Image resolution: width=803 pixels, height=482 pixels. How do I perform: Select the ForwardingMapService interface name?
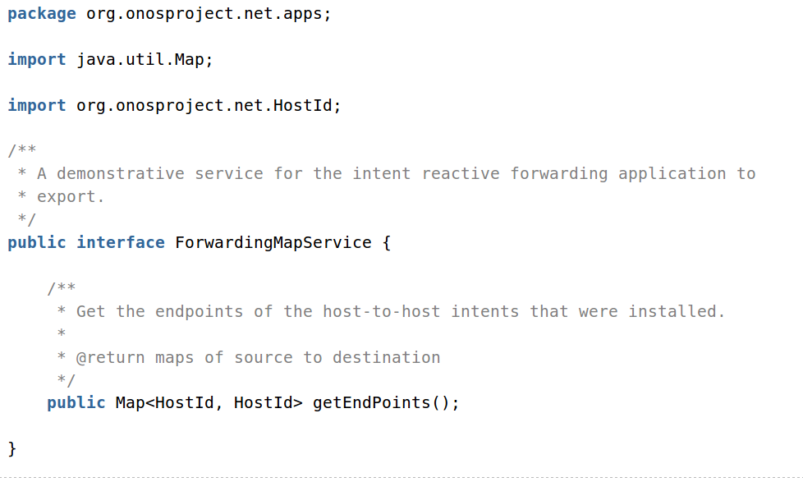[273, 243]
